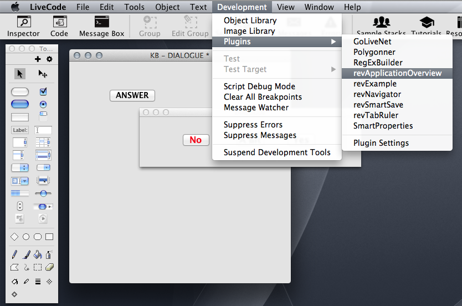462x306 pixels.
Task: Open the fill bucket color picker
Action: pyautogui.click(x=14, y=282)
